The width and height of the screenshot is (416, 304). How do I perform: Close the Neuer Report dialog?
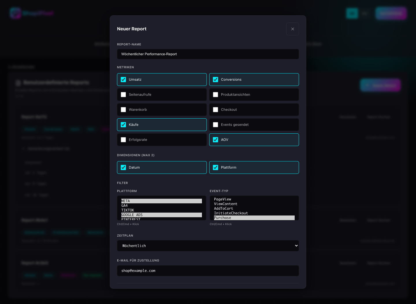[293, 29]
